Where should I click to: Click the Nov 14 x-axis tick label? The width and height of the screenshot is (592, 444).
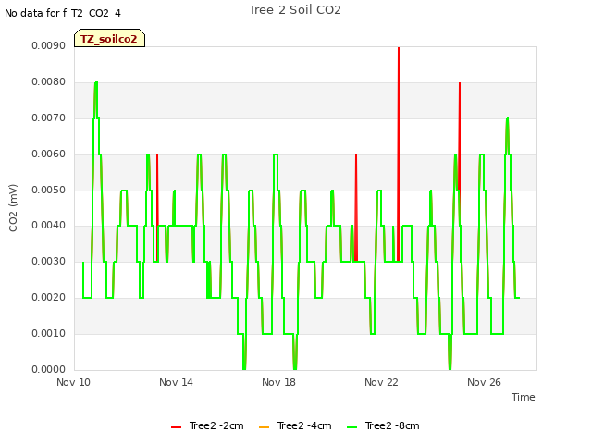pyautogui.click(x=176, y=382)
